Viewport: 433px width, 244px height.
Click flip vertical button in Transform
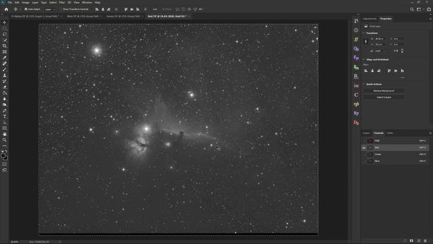coord(402,51)
